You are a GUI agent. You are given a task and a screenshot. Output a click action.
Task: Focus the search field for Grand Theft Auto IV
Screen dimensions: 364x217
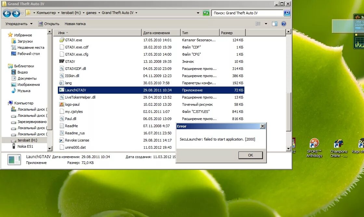point(247,13)
